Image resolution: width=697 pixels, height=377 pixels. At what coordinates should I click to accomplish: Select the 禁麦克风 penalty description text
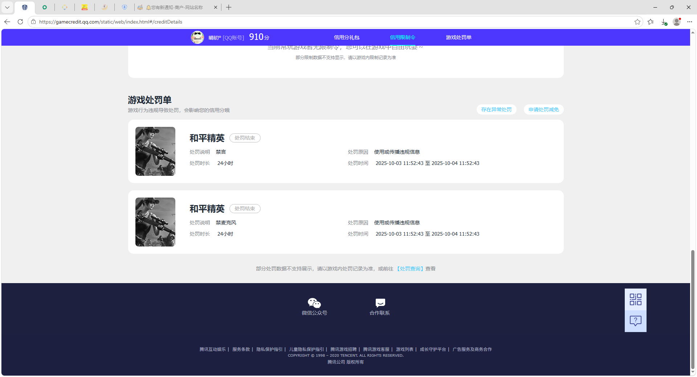(226, 223)
